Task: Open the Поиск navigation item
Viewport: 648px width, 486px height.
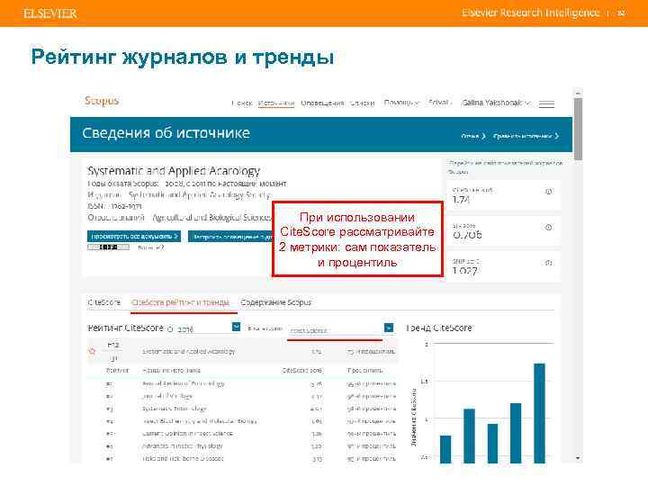Action: [242, 103]
